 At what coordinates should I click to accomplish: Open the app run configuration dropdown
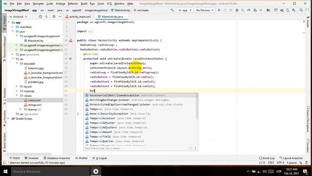pos(185,10)
